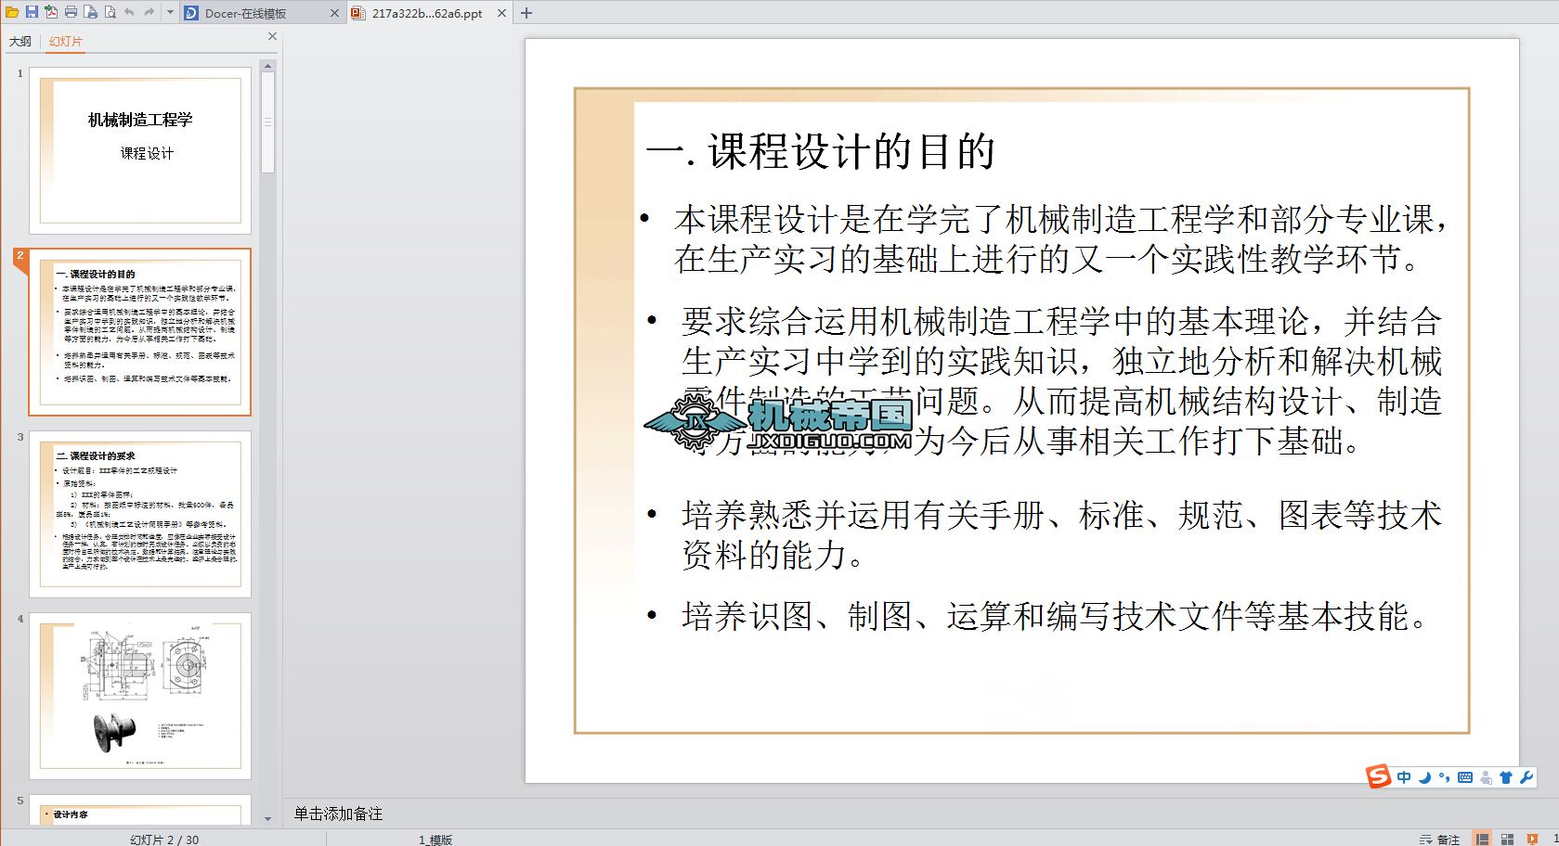Select slide 1 thumbnail 机械制造工程学
The height and width of the screenshot is (846, 1559).
140,150
